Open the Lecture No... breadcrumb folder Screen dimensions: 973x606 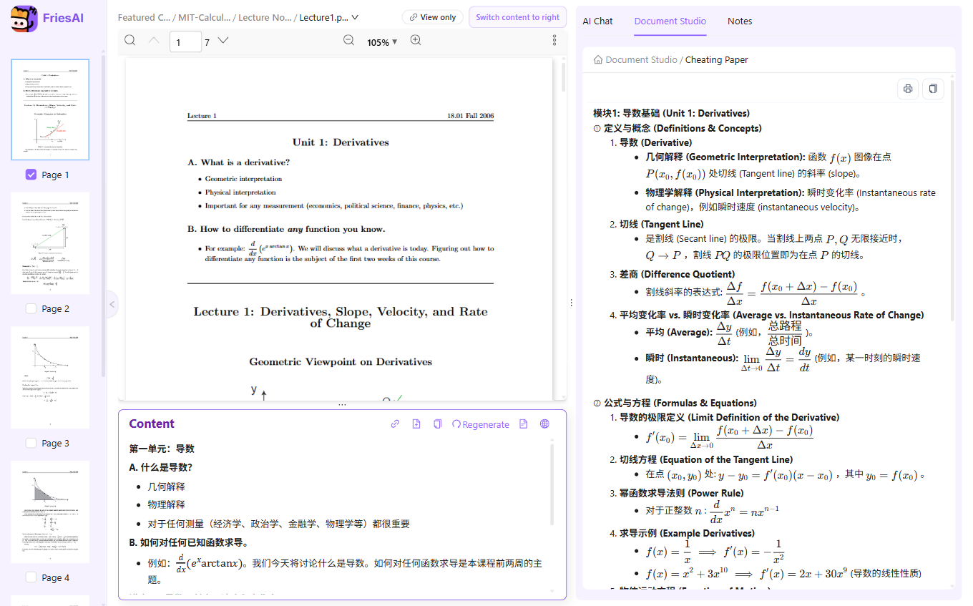[265, 17]
